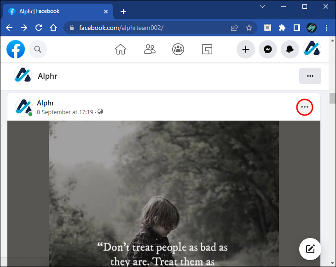The height and width of the screenshot is (267, 336).
Task: Open the Friends icon in navigation
Action: (150, 50)
